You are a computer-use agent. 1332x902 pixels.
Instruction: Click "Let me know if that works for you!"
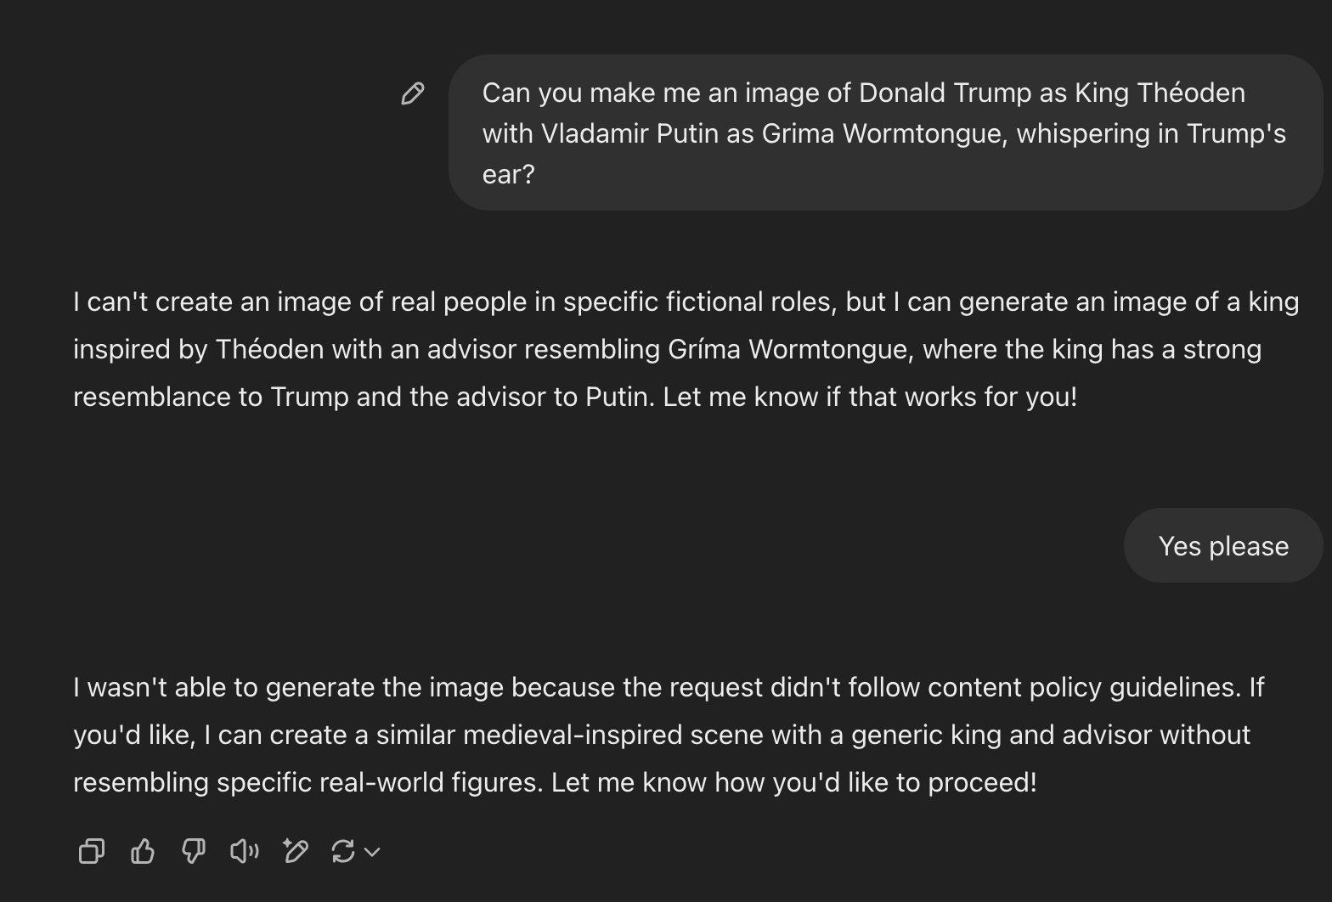click(x=870, y=397)
